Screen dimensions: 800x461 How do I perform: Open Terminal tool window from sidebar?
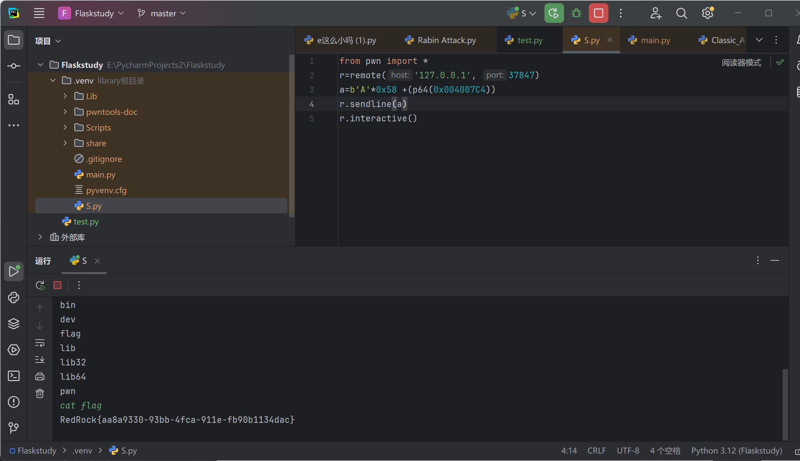click(13, 376)
